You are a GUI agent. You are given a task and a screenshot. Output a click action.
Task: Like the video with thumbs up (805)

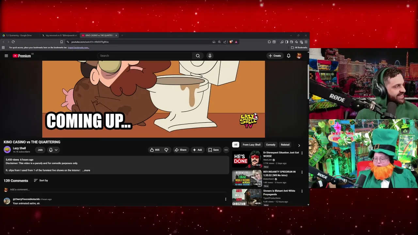(155, 150)
